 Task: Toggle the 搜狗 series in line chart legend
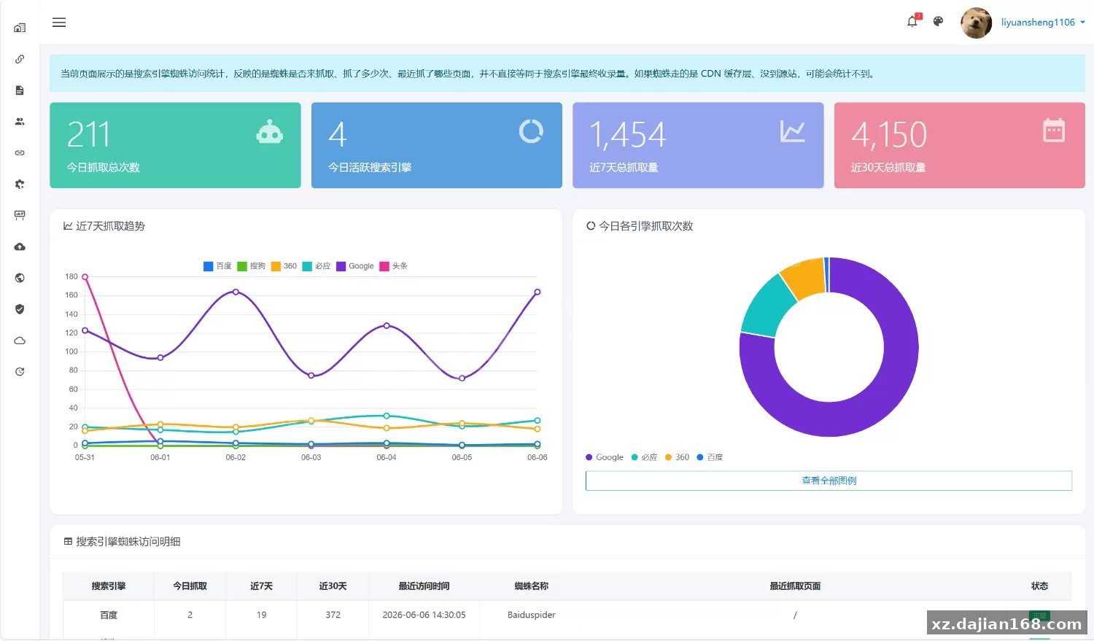point(252,266)
